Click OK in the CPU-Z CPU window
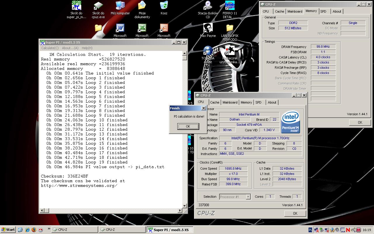 295,214
